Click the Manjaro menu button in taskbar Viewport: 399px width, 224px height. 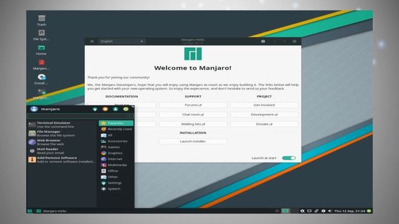(x=30, y=211)
